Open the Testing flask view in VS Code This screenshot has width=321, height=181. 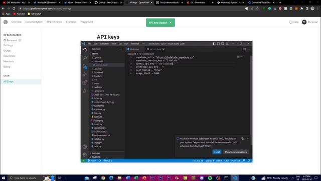pyautogui.click(x=85, y=90)
